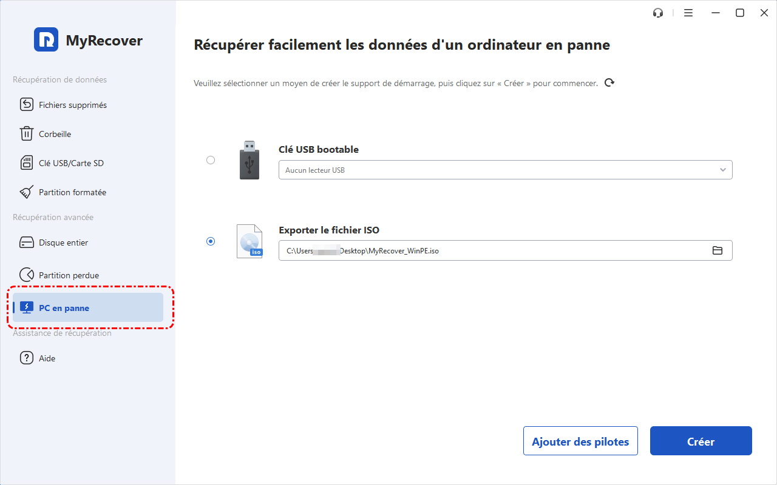
Task: Click the Ajouter des pilotes button
Action: pyautogui.click(x=580, y=441)
